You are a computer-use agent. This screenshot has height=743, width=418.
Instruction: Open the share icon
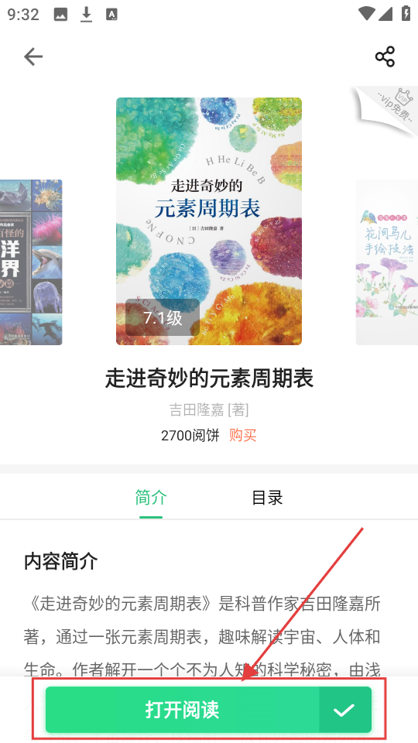coord(385,56)
